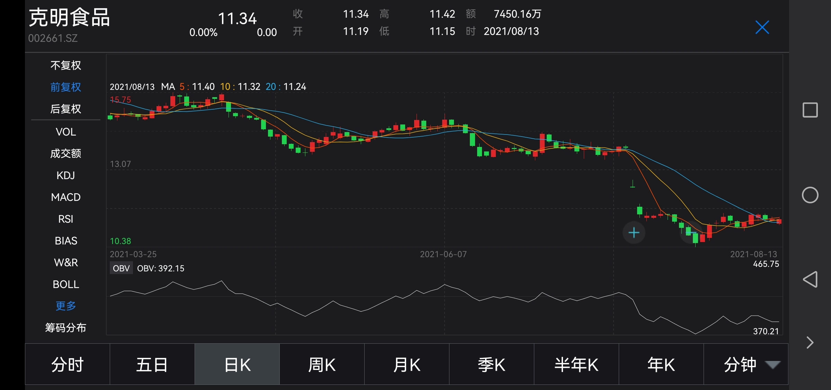Screen dimensions: 831x390
Task: Tap the OBV scale value 370.21
Action: pos(766,331)
